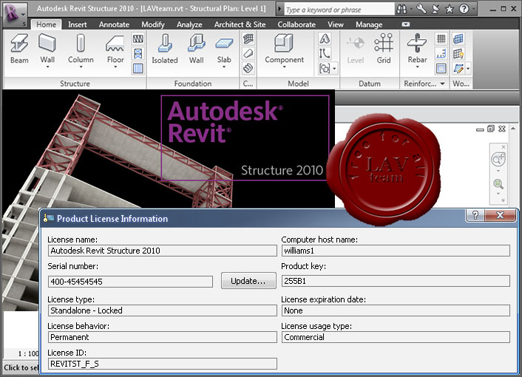Open the Help dropdown arrow in the title bar

point(473,9)
